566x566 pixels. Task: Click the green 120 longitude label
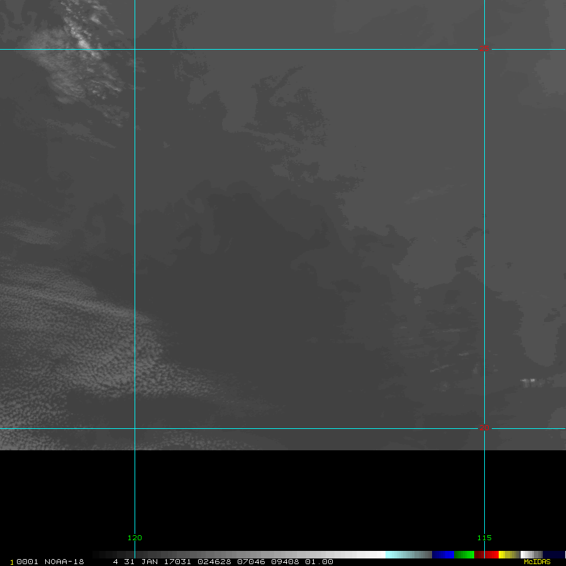point(135,538)
